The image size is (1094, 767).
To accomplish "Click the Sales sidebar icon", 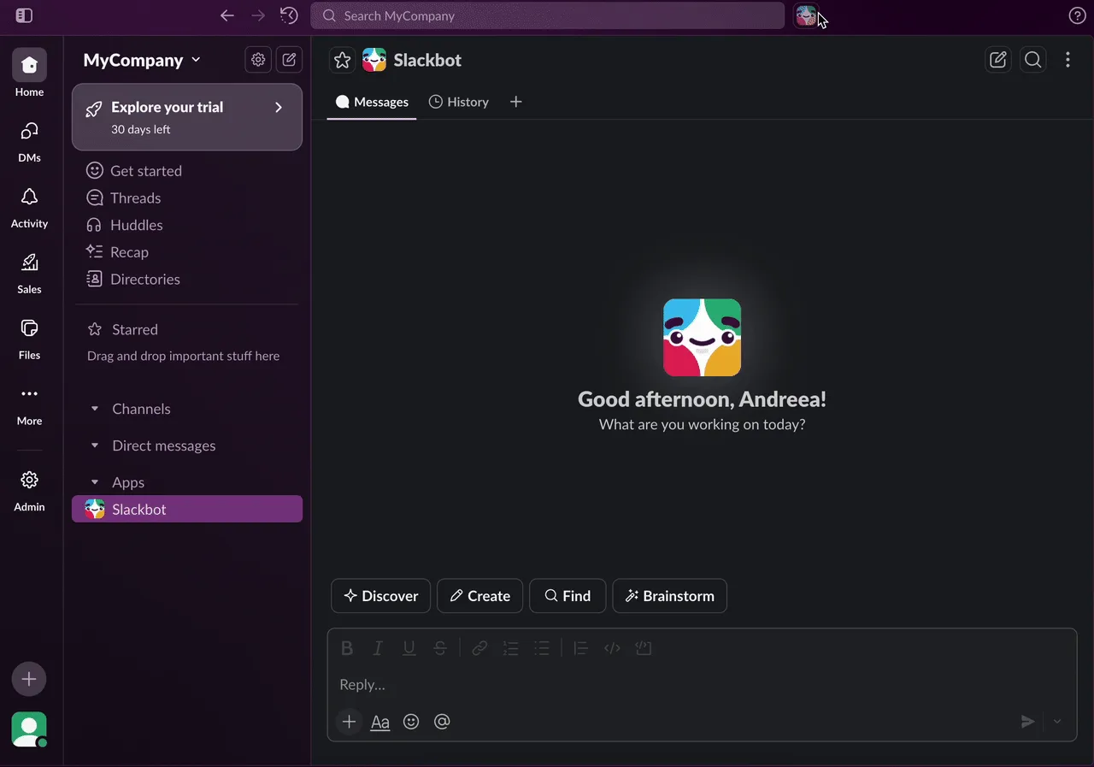I will [29, 273].
